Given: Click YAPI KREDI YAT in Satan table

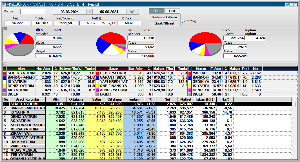Looking at the screenshot, I should (x=114, y=82).
